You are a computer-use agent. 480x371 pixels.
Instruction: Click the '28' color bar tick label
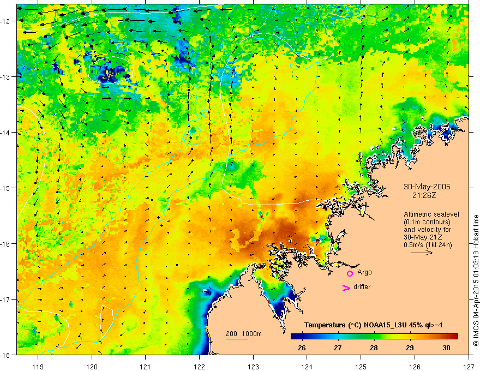point(374,348)
